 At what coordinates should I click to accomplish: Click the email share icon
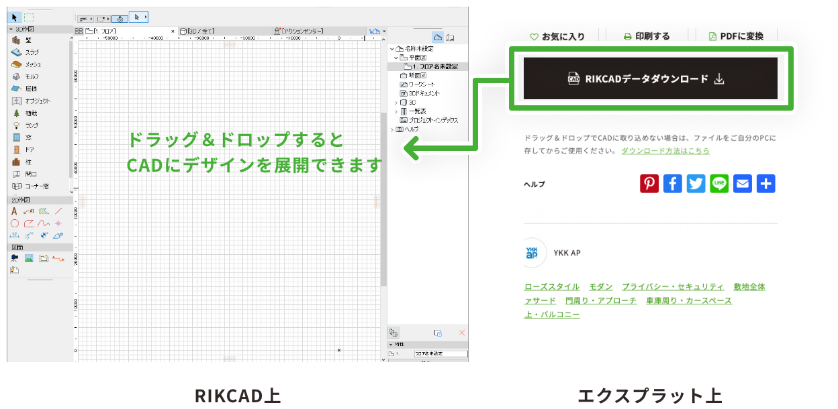pos(743,184)
